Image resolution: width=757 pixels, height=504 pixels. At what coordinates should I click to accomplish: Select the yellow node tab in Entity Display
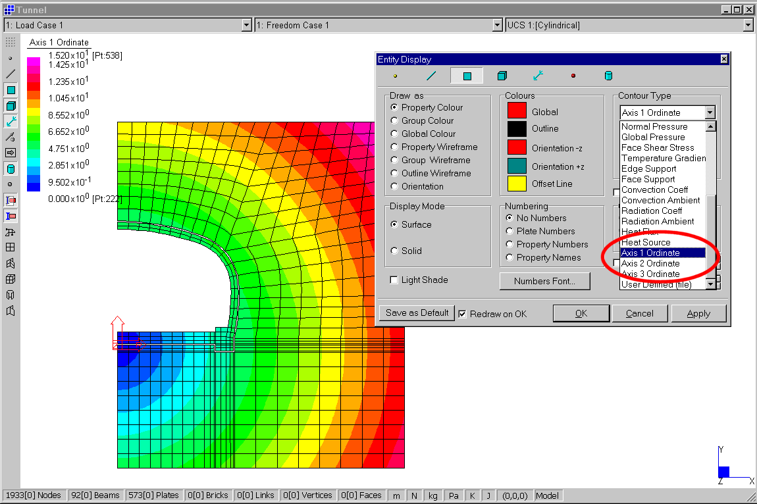395,76
